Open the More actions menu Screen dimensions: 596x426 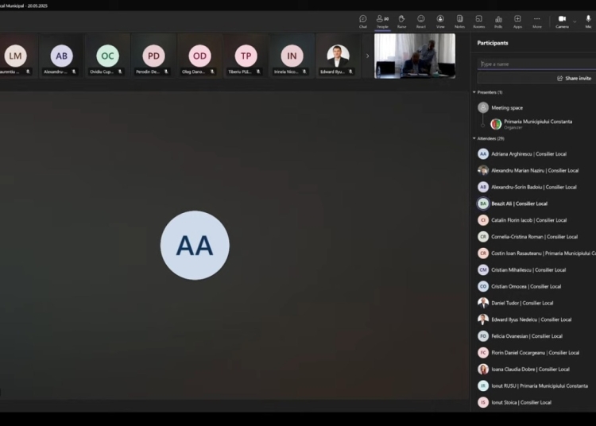536,21
